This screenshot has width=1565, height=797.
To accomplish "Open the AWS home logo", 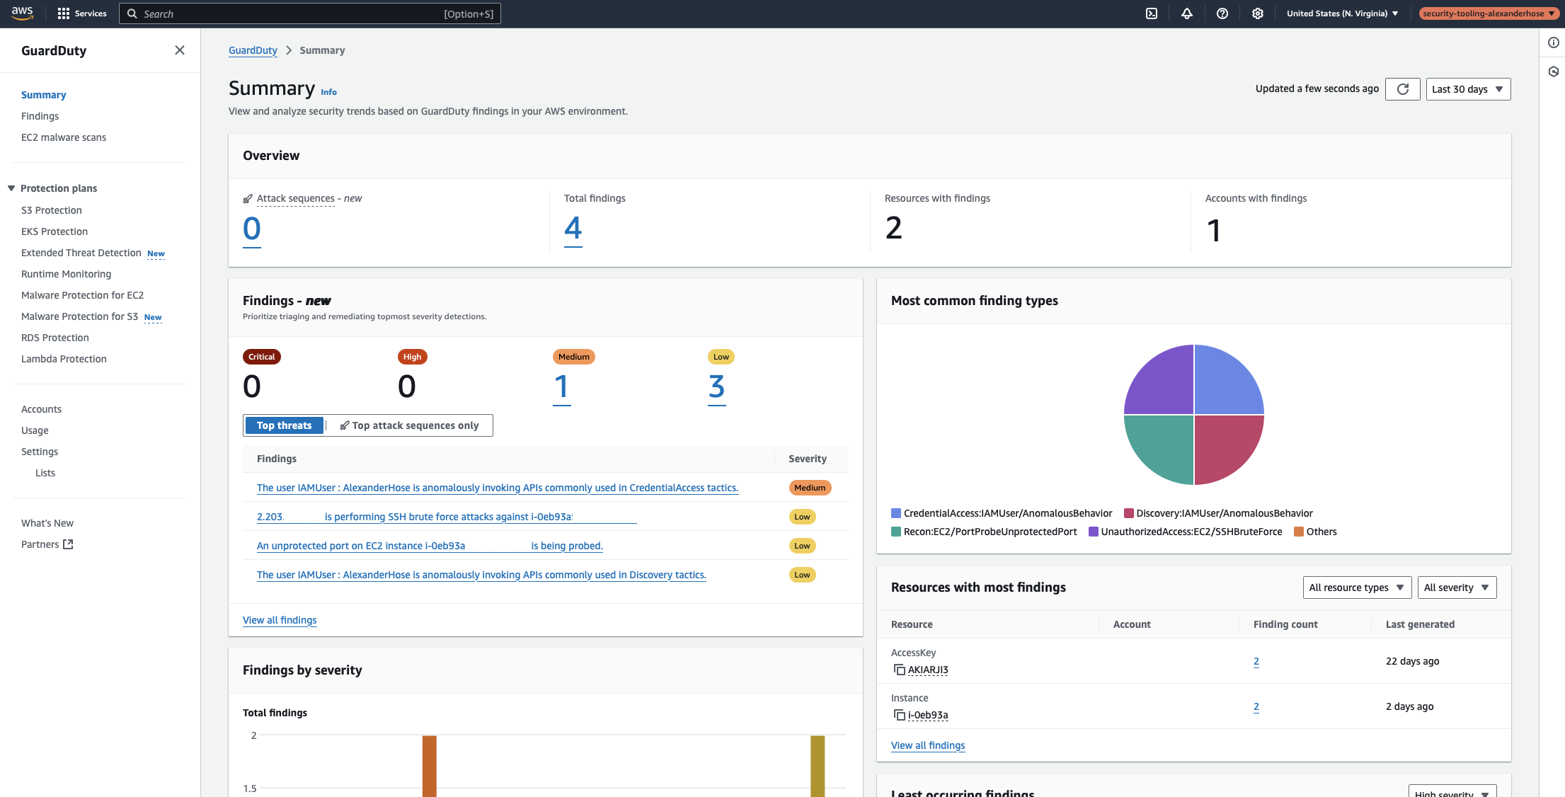I will pyautogui.click(x=22, y=13).
